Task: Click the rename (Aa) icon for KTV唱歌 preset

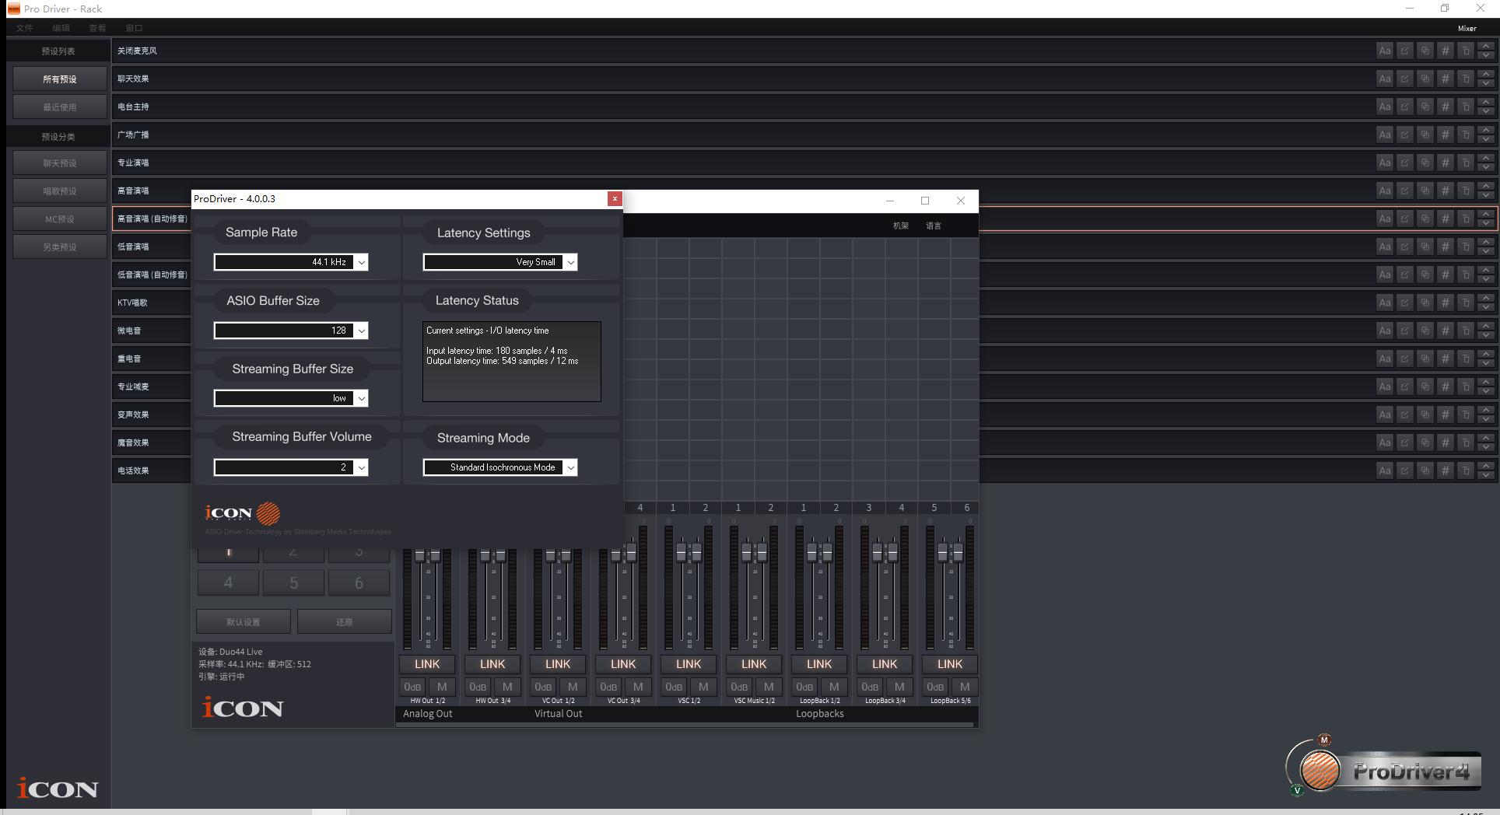Action: (1384, 303)
